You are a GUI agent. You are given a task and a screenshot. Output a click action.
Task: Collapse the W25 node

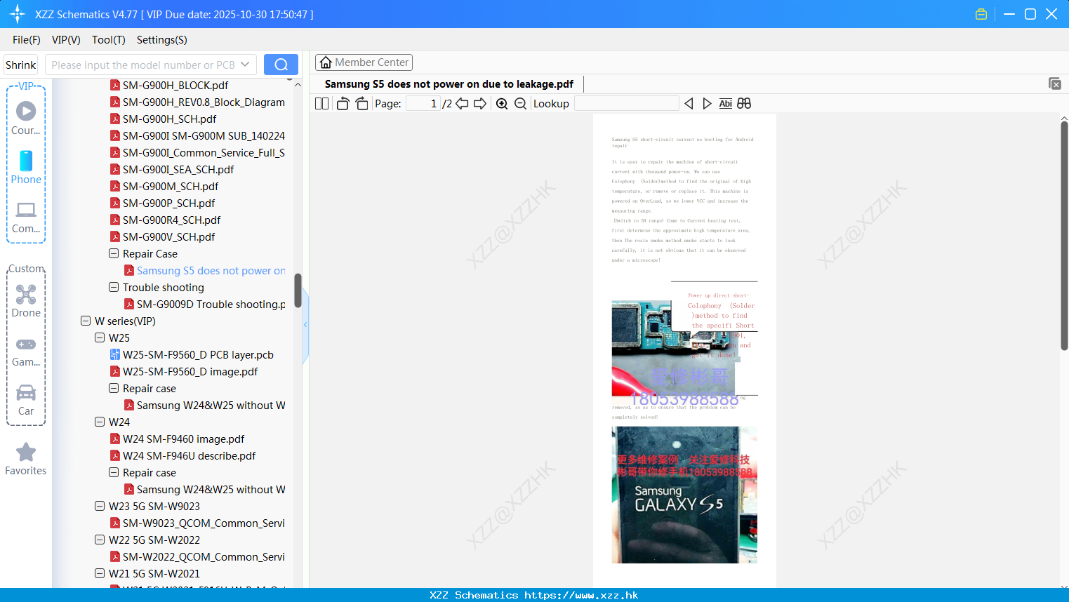pos(100,337)
